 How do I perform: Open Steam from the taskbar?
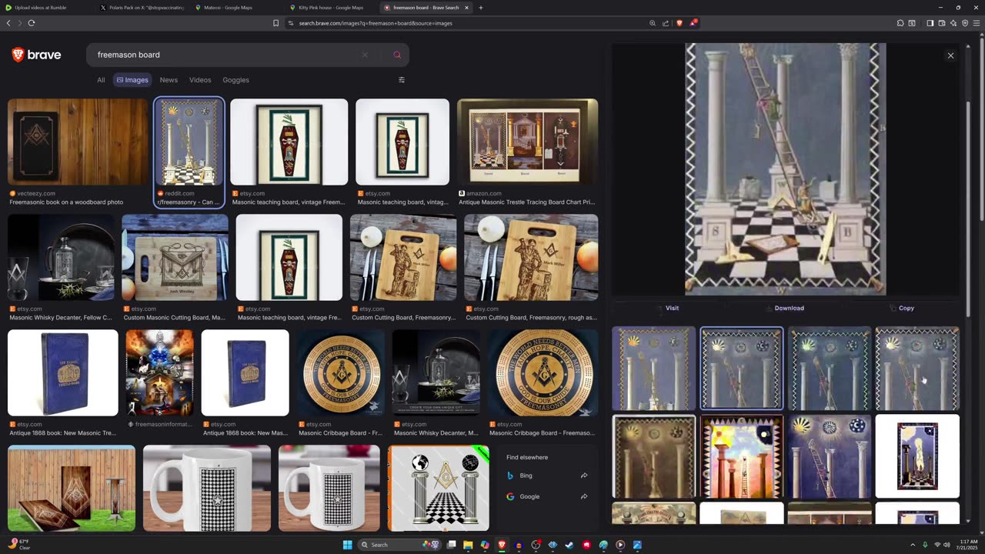coord(569,545)
